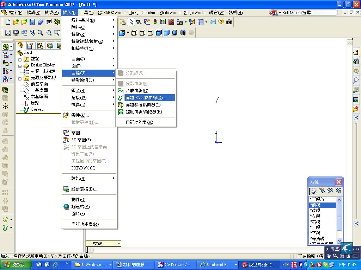
Task: Click the pushpin icon in Orientation dialog
Action: pyautogui.click(x=313, y=191)
